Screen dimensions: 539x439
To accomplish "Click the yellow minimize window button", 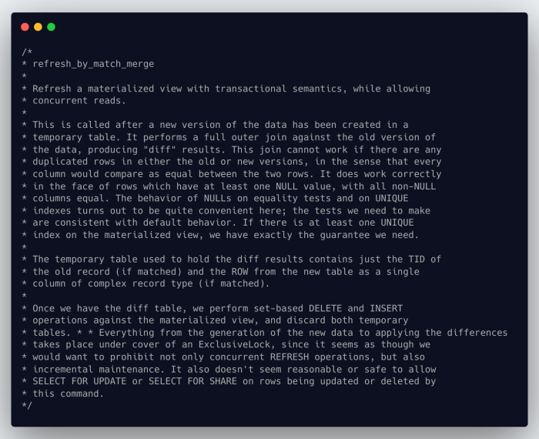I will [x=38, y=27].
